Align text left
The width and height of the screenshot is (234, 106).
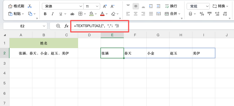tap(128, 14)
